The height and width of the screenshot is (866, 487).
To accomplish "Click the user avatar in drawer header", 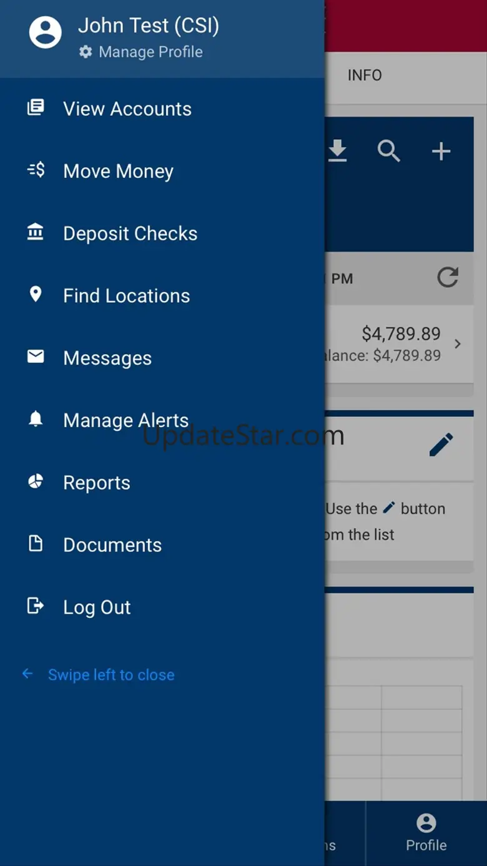I will [x=46, y=32].
